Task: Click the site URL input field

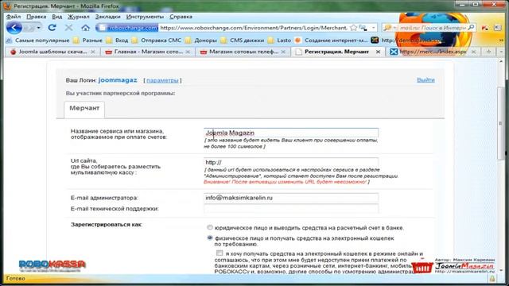Action: click(291, 162)
